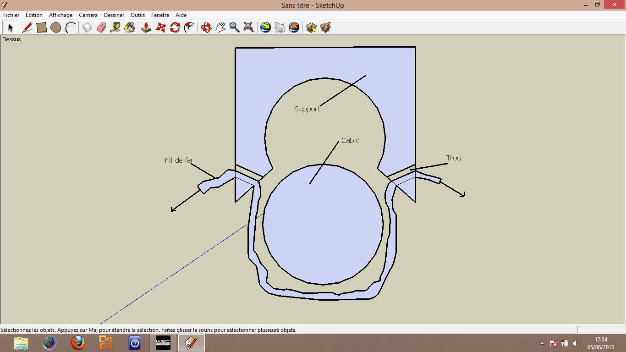Toggle terrain display in toolbar
626x352 pixels.
[x=280, y=27]
